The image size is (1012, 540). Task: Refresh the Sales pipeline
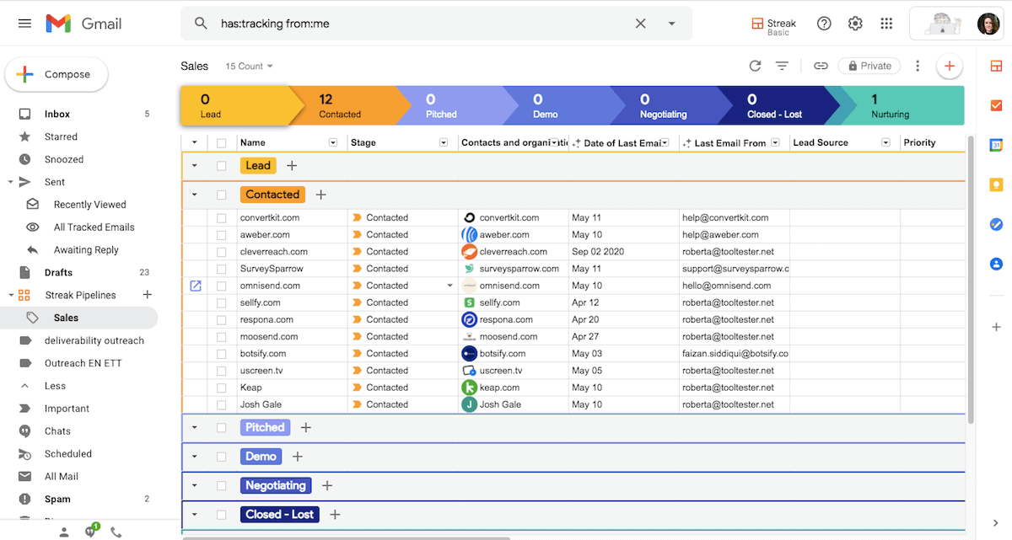click(x=755, y=66)
